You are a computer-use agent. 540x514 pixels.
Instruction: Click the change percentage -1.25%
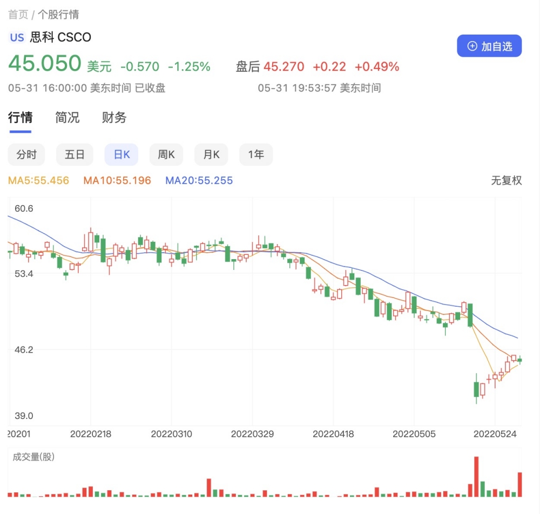click(x=189, y=66)
